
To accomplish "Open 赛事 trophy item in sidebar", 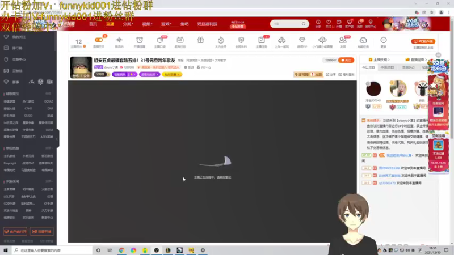I will coord(12,82).
